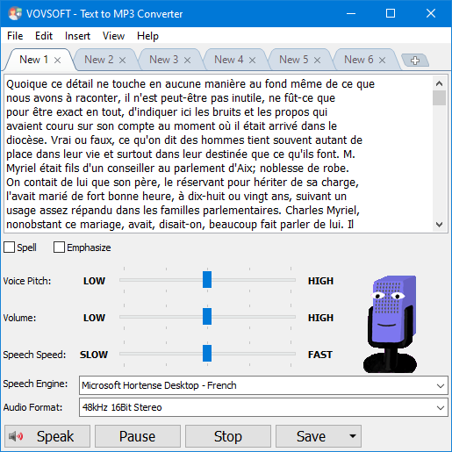Open the Edit menu
452x452 pixels.
point(44,36)
